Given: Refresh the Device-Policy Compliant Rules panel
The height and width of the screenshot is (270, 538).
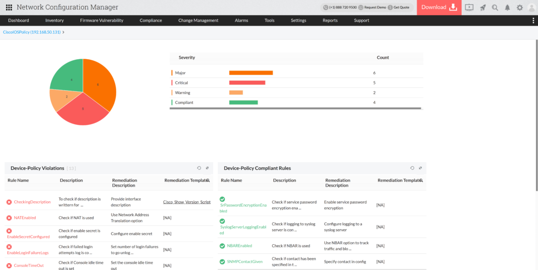Looking at the screenshot, I should [412, 168].
